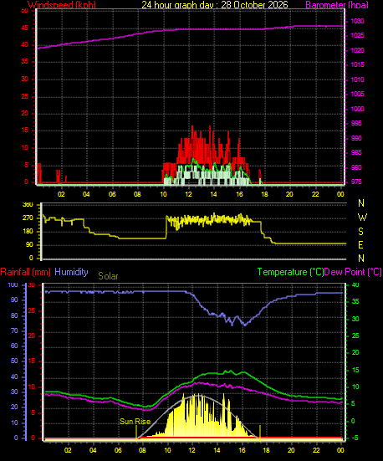Select the 'Dew Point (°C)' legend label
Viewport: 383px width, 461px height.
[353, 272]
